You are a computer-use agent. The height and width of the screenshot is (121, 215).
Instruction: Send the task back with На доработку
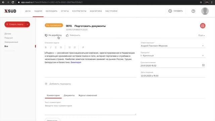click(x=53, y=35)
